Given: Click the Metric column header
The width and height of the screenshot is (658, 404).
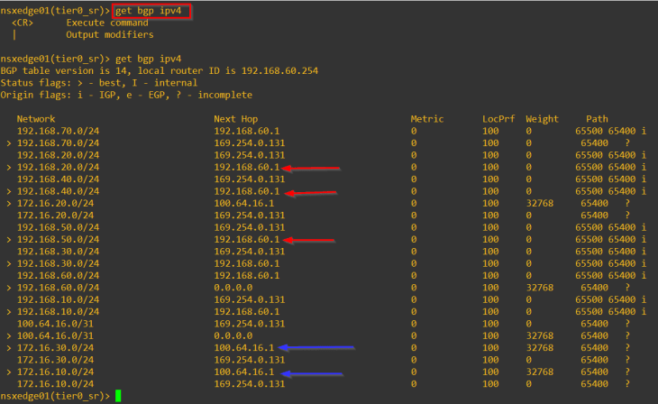Looking at the screenshot, I should click(427, 119).
